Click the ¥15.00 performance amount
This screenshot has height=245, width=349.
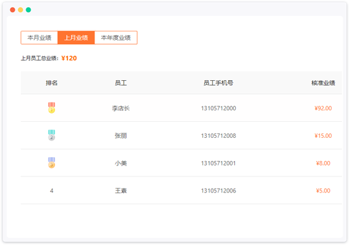[x=323, y=136]
